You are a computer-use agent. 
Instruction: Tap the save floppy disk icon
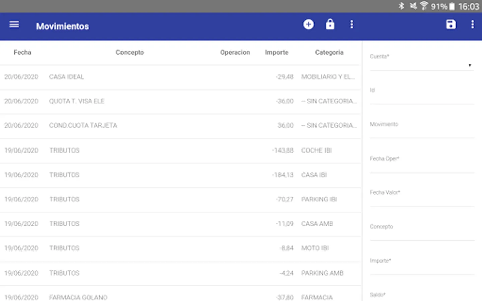(451, 24)
